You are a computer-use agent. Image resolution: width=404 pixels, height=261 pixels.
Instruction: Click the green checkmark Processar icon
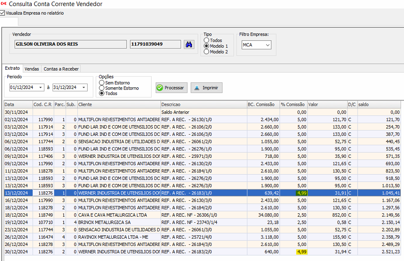160,88
